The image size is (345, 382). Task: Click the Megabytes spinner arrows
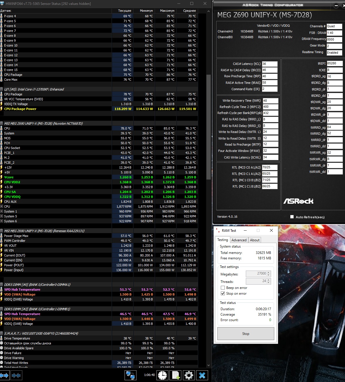[x=269, y=274]
